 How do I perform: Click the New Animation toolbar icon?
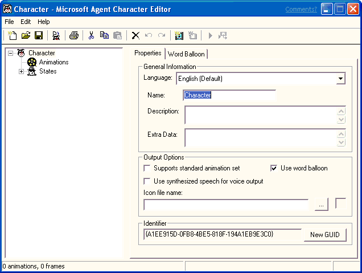coord(179,35)
